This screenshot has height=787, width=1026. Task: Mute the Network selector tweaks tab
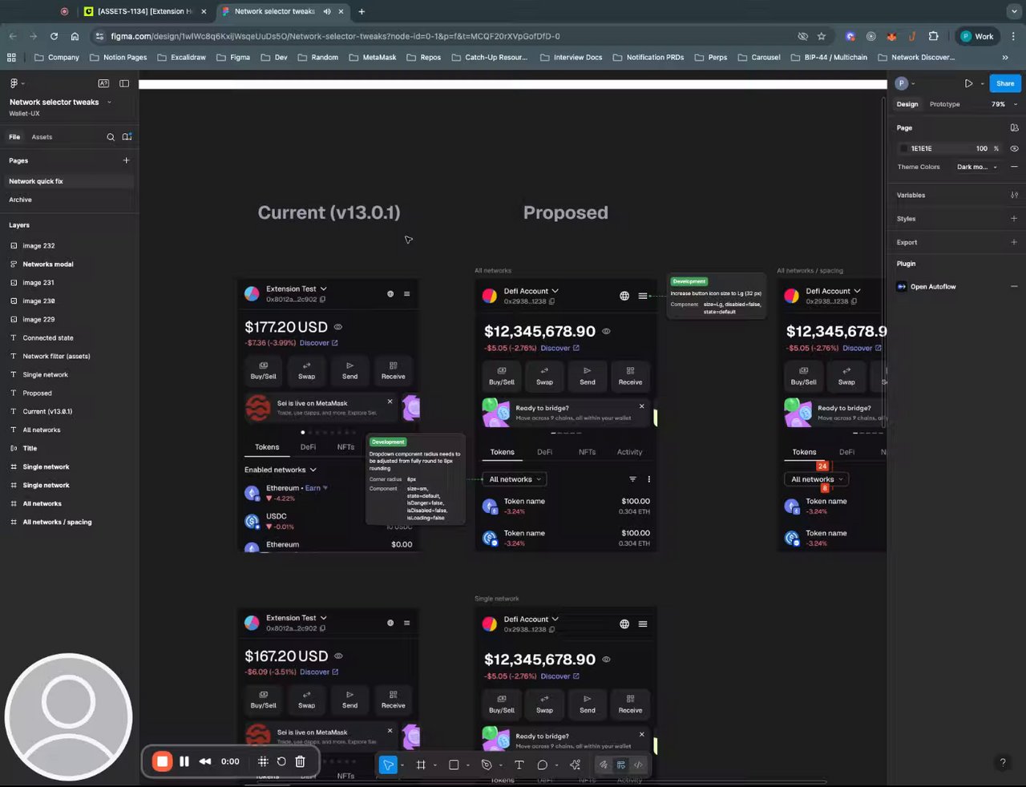pos(327,11)
